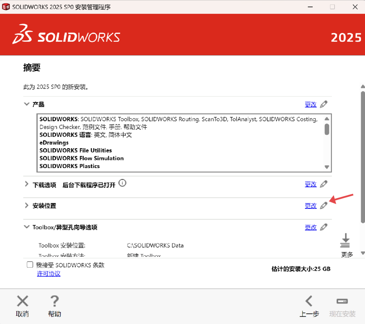
Task: Go back with the 上一步 arrow
Action: coord(309,301)
